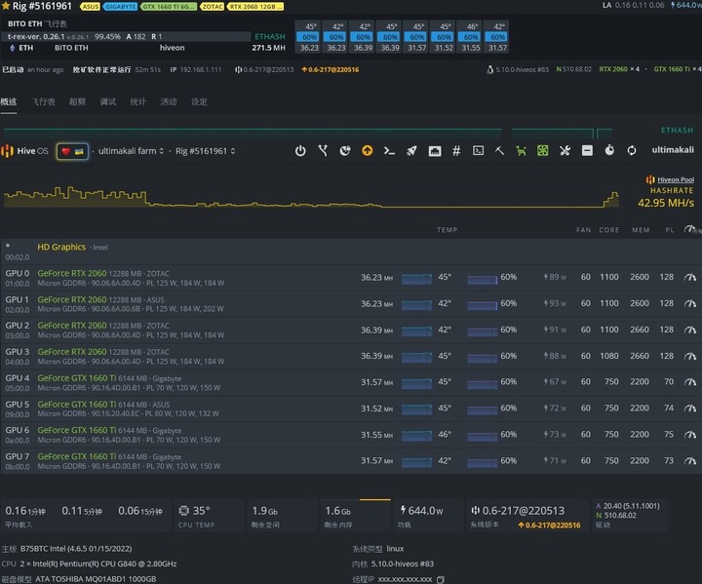Click the blue GIGABYTE tag
The image size is (702, 584).
tap(121, 6)
